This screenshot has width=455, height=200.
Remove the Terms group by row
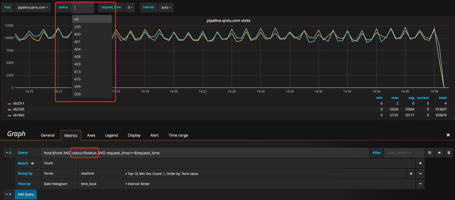[x=420, y=174]
